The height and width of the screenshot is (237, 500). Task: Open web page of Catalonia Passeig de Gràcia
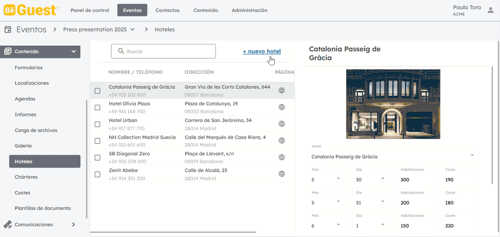tap(281, 91)
